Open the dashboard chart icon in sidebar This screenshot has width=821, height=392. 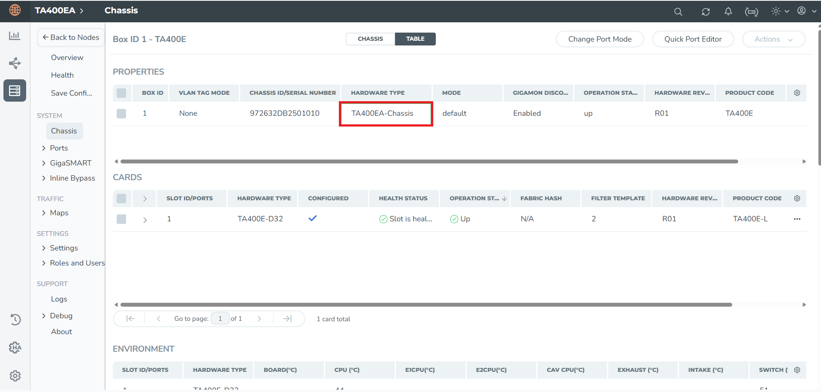click(x=15, y=36)
